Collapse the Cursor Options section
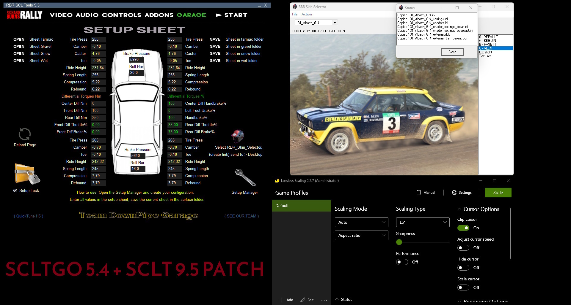This screenshot has height=305, width=571. click(x=459, y=209)
